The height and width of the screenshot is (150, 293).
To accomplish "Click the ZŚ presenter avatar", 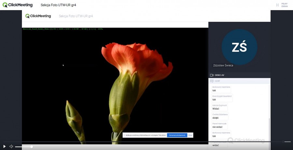I will coord(239,47).
